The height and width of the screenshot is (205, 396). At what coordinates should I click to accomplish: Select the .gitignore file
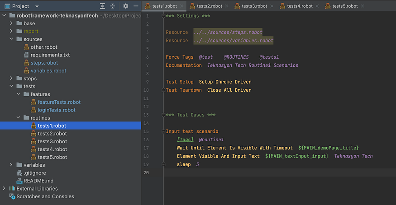click(x=35, y=173)
